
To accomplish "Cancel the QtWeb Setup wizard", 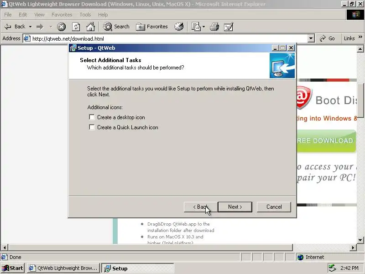I will tap(274, 207).
